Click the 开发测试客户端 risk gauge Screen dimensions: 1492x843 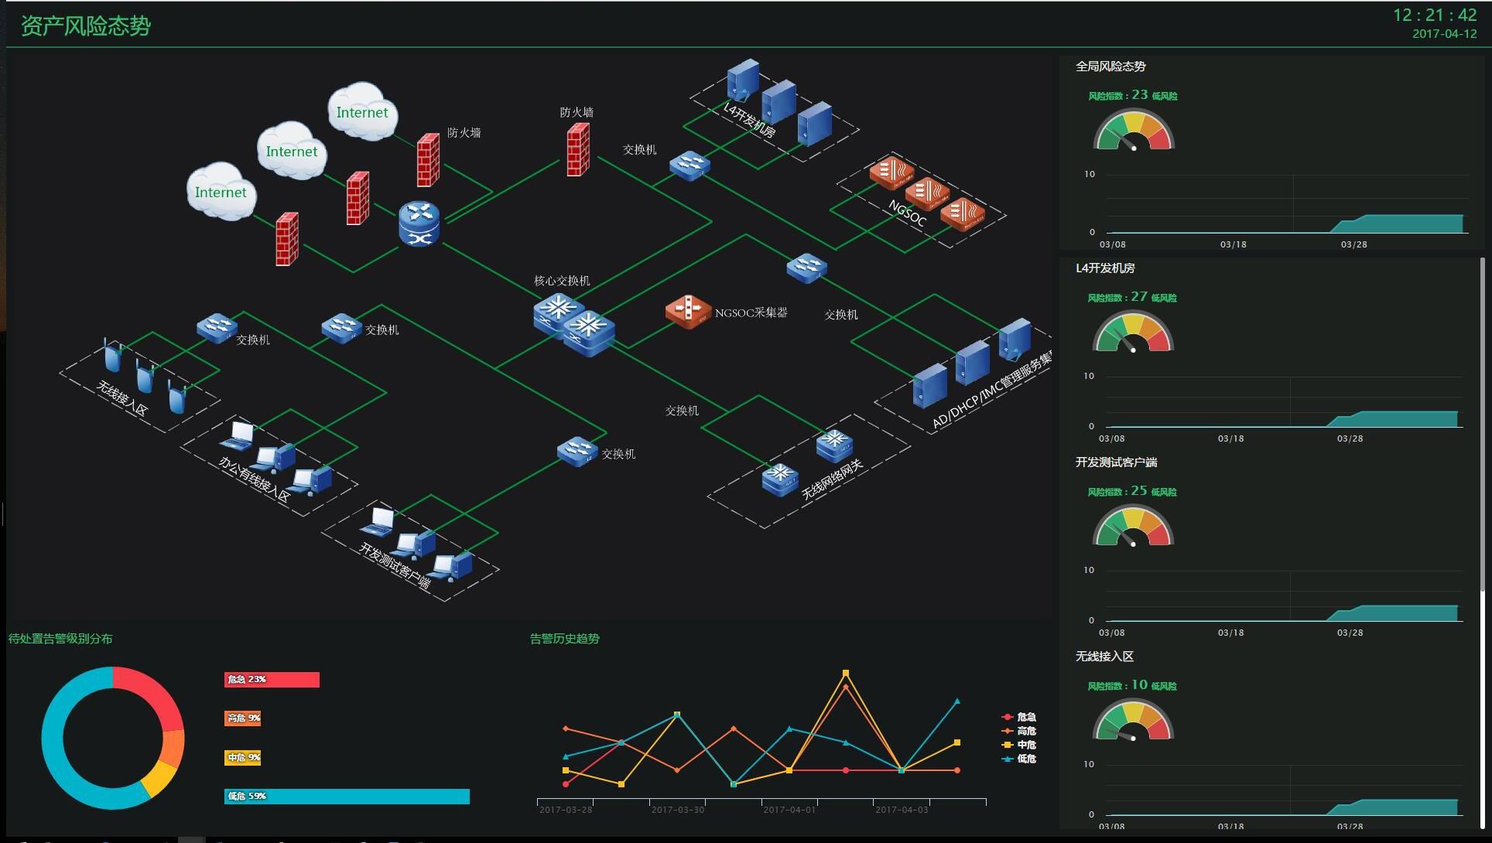[1133, 525]
